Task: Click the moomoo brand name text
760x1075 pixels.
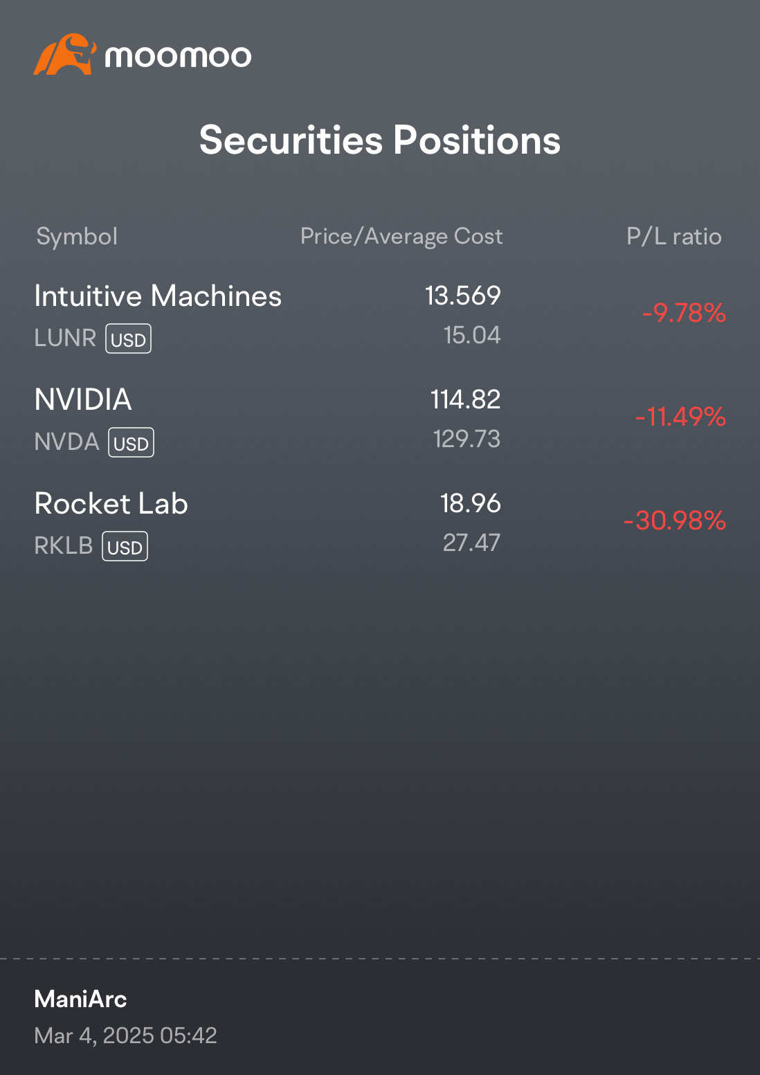Action: click(x=178, y=56)
